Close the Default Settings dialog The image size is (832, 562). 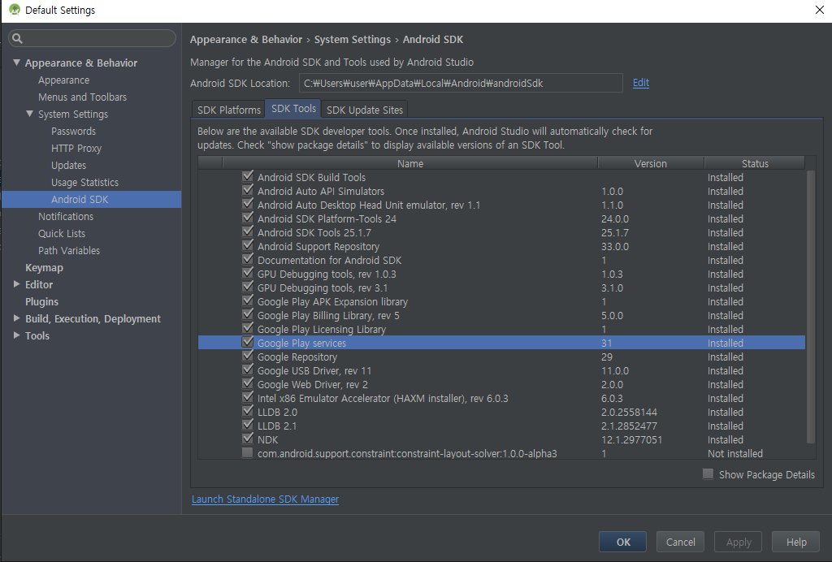tap(819, 10)
